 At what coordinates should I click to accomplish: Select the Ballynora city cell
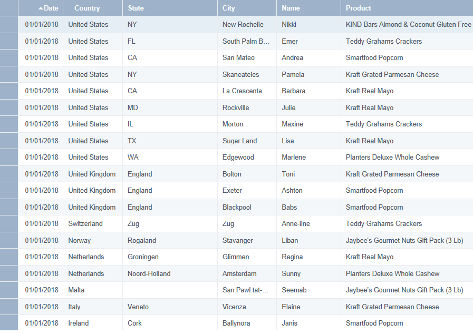point(247,323)
